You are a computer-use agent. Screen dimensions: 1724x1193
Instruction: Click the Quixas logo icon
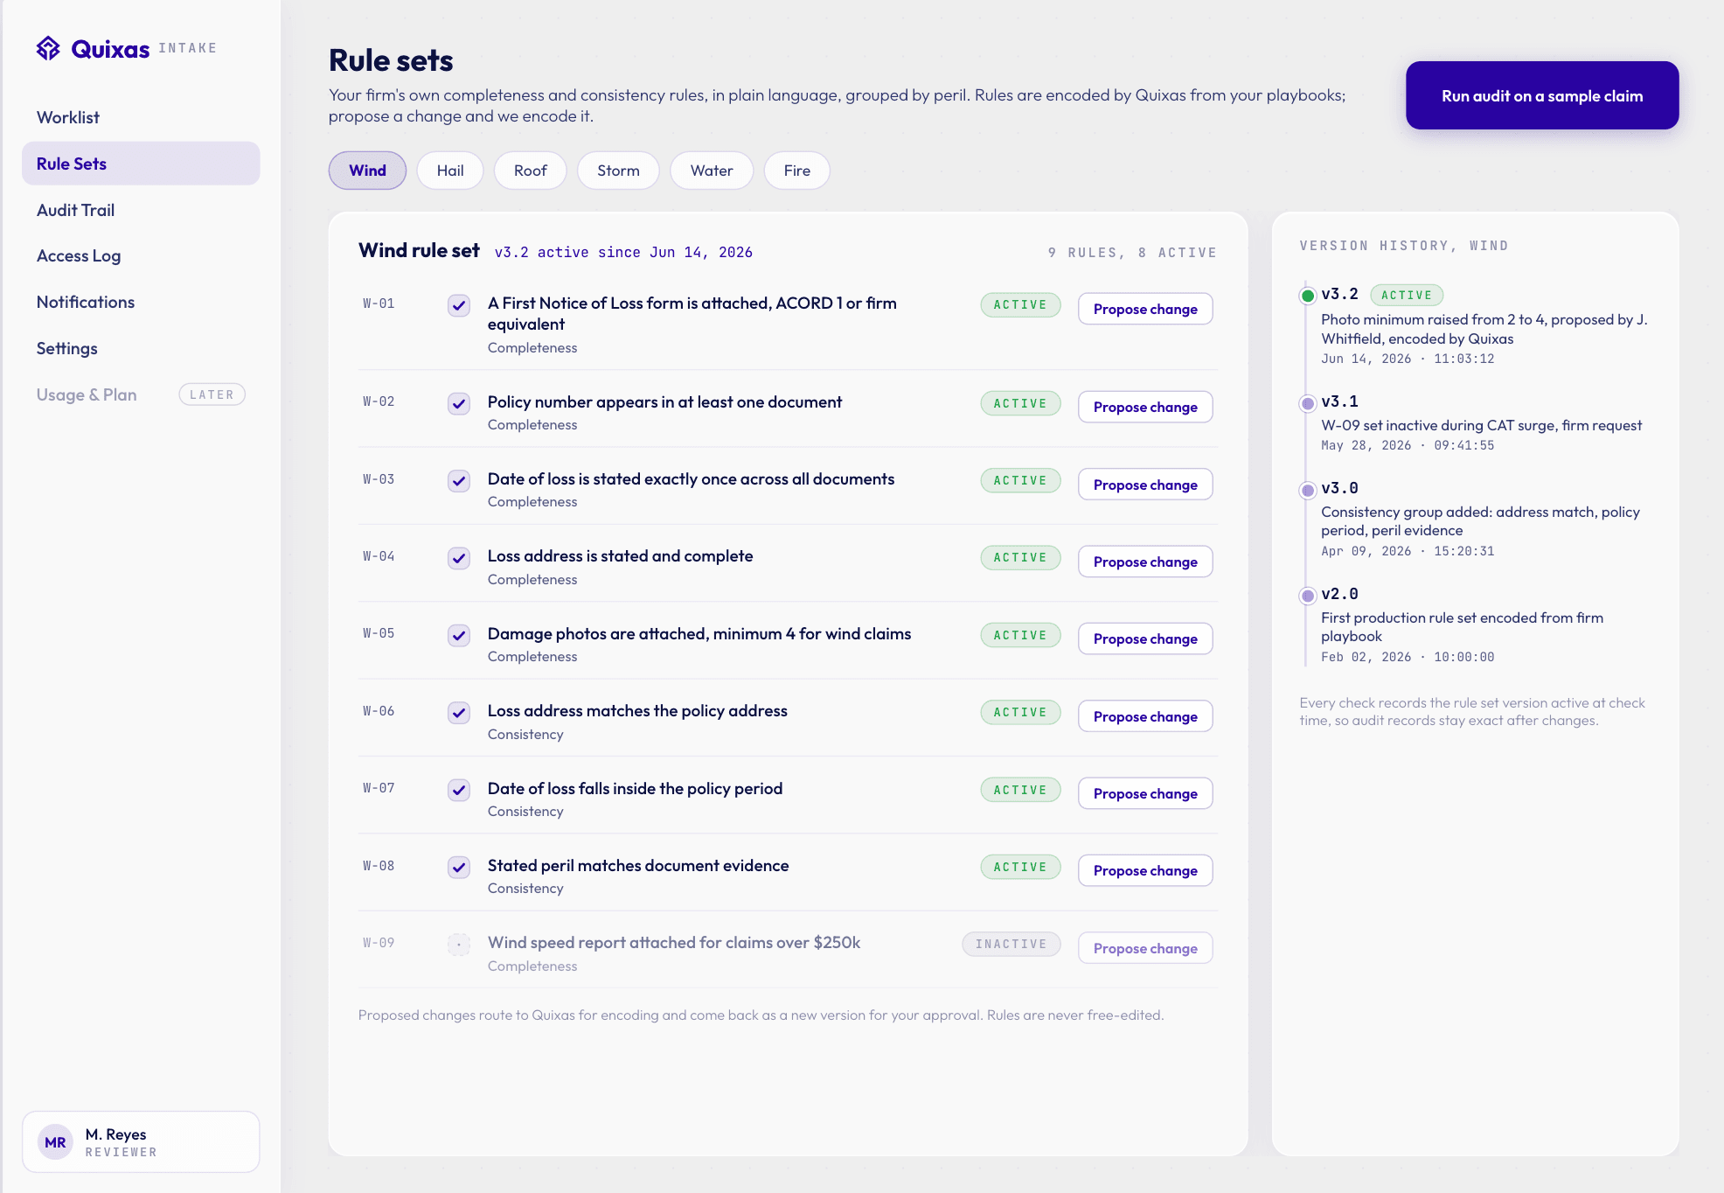pos(48,48)
